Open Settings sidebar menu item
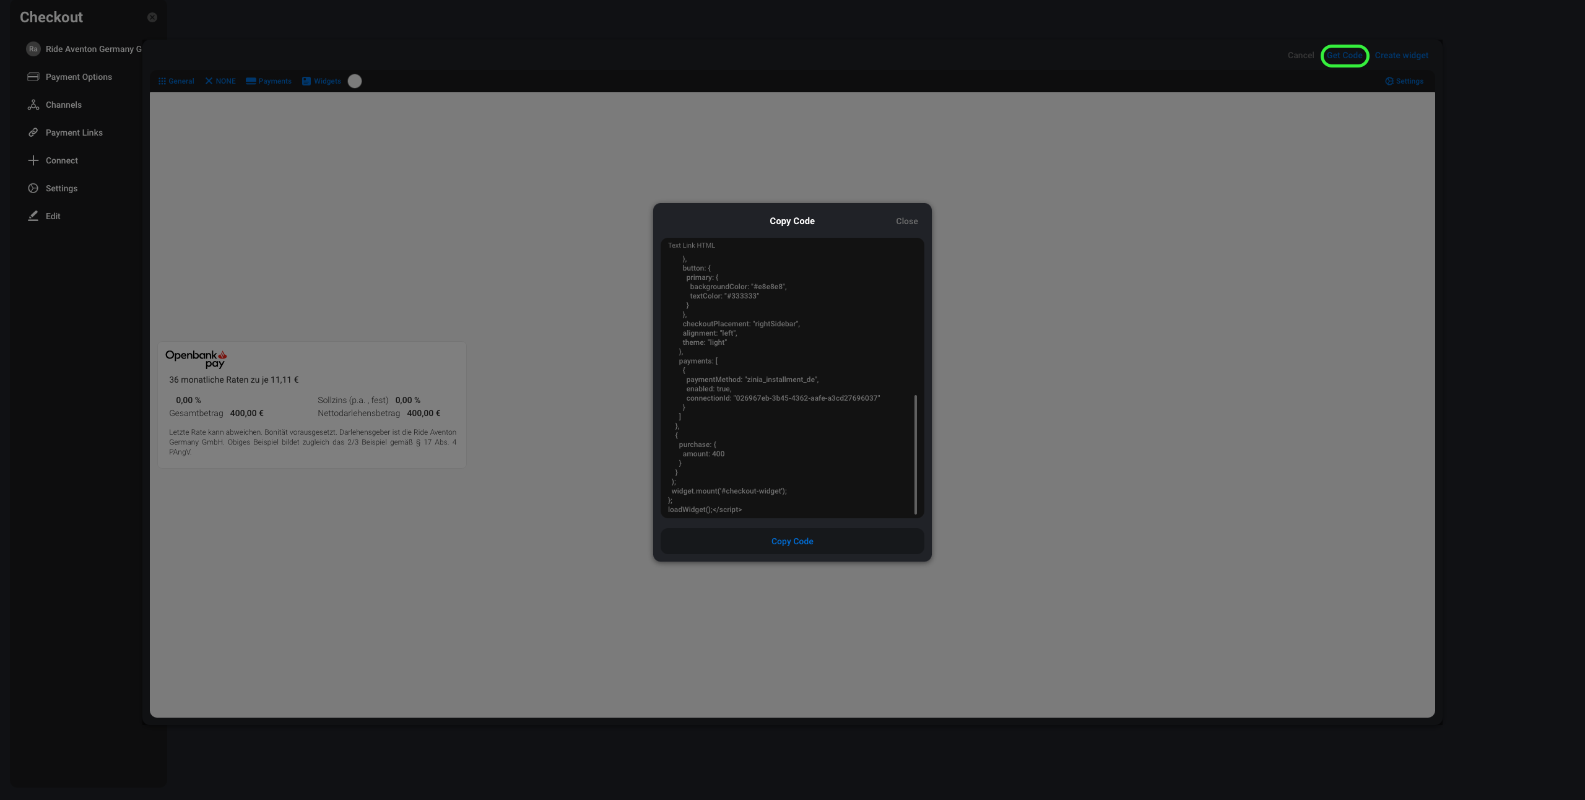 click(62, 188)
